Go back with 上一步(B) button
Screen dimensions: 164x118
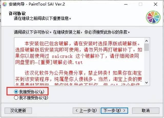click(x=86, y=111)
